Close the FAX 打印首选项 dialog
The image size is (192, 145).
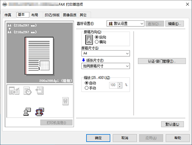pos(187,4)
